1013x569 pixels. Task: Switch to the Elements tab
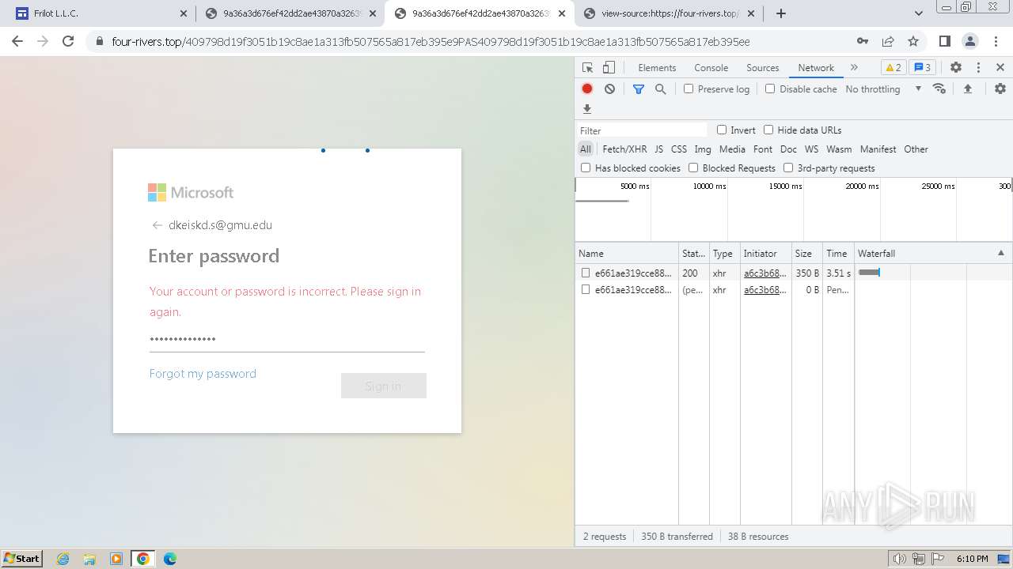click(x=657, y=68)
